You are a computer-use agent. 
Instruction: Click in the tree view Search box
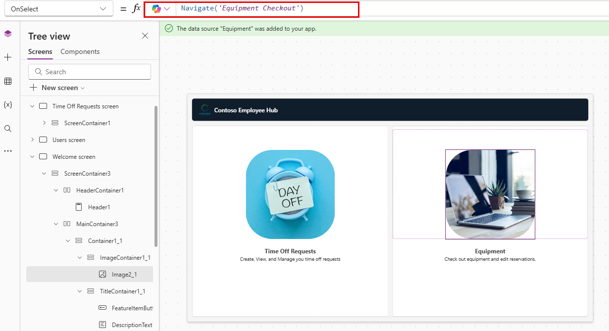pyautogui.click(x=90, y=72)
